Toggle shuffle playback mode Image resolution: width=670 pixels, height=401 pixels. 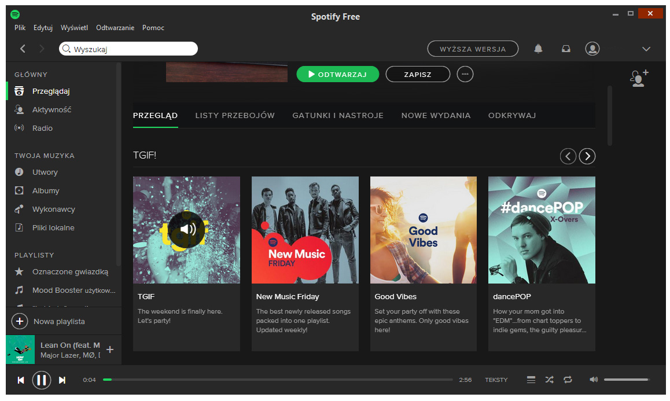point(549,380)
